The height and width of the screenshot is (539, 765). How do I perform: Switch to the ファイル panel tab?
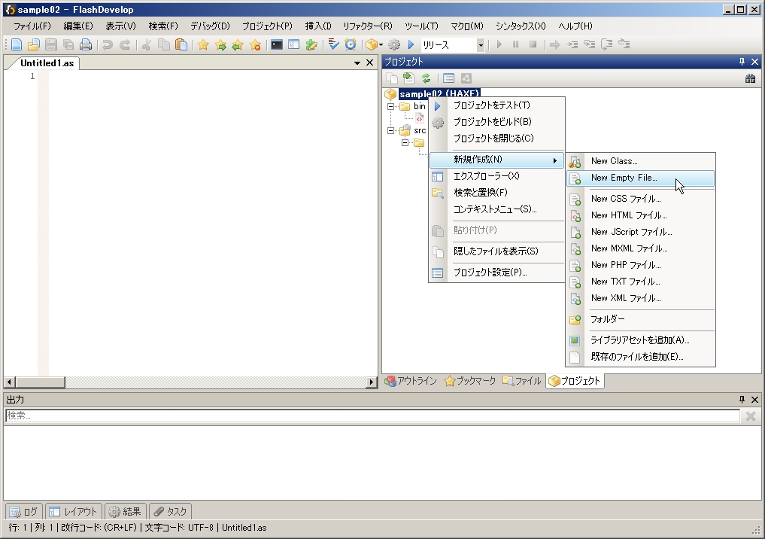(x=521, y=381)
